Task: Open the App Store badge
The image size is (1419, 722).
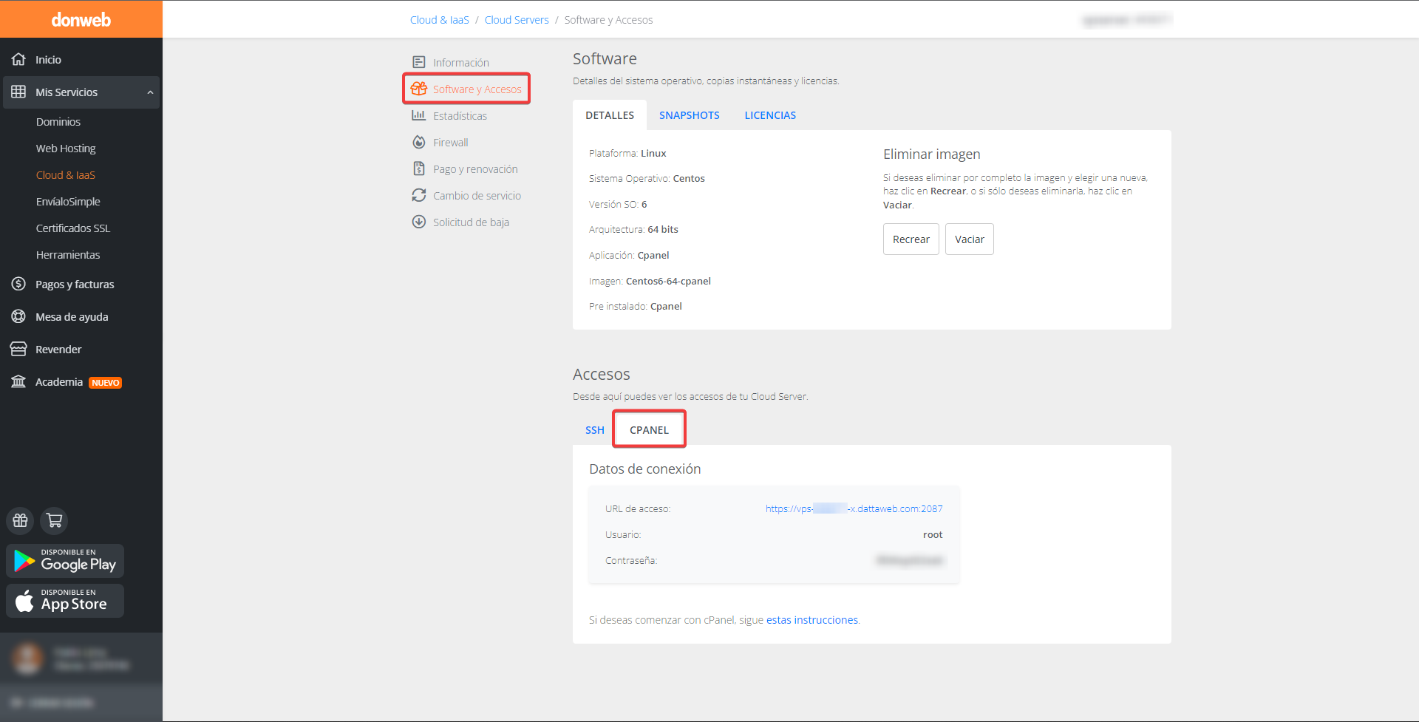Action: click(65, 601)
